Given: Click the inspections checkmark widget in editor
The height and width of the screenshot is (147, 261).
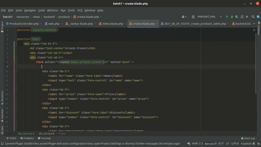Looking at the screenshot, I should 254,30.
